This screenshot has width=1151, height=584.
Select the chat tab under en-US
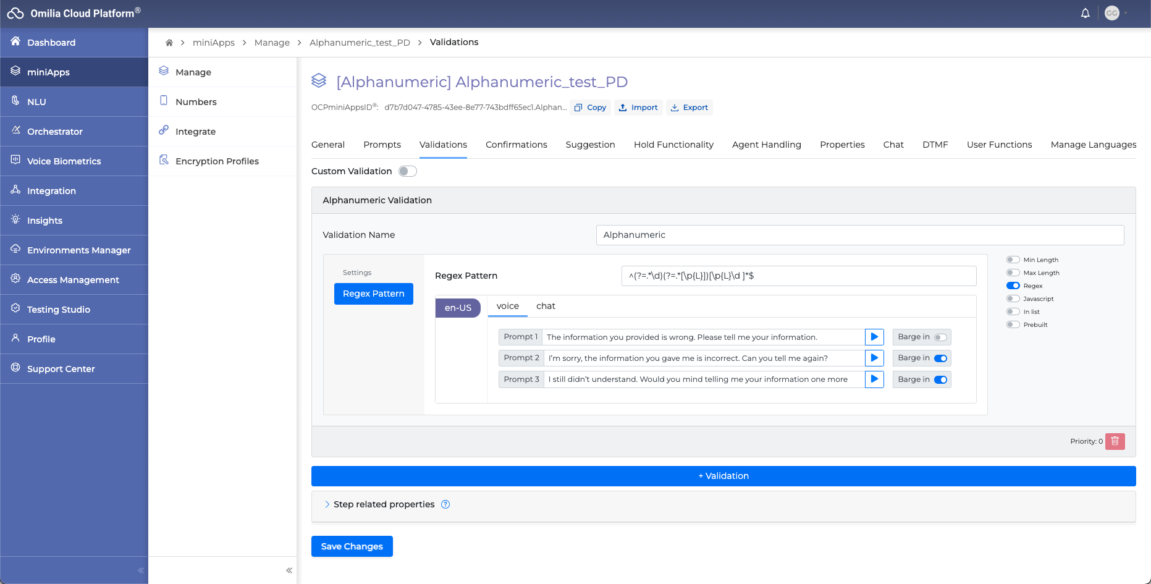coord(546,306)
